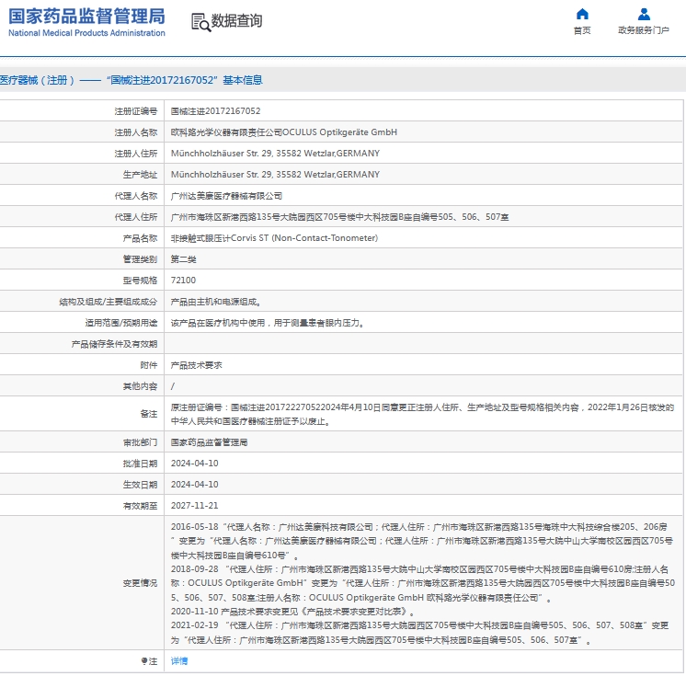Click the 2020-11-10 change record entry
The image size is (686, 676).
click(x=292, y=612)
